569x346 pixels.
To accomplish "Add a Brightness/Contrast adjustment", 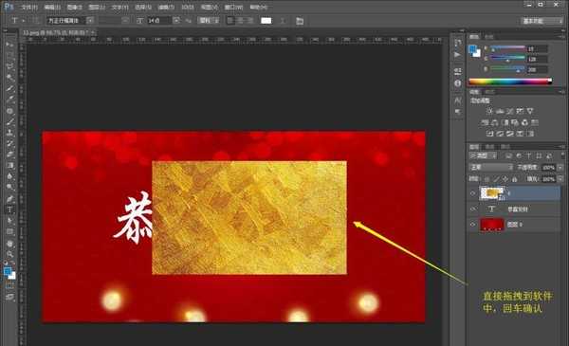I will pyautogui.click(x=489, y=111).
